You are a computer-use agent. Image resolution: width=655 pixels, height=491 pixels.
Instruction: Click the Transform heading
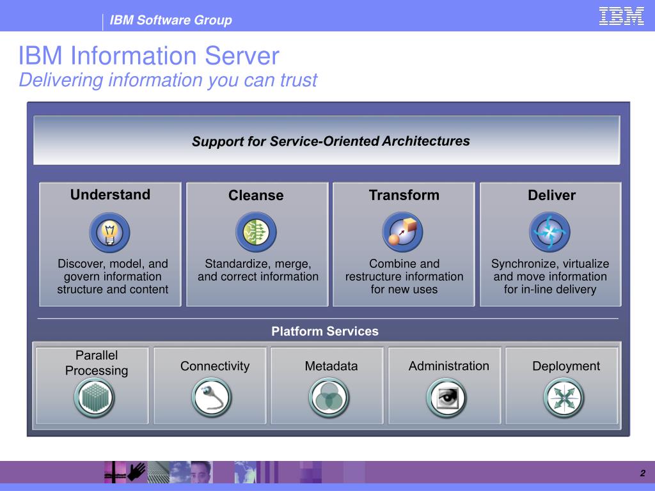404,195
